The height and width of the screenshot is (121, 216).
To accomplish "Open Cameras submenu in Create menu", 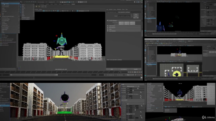I will [x=10, y=10].
